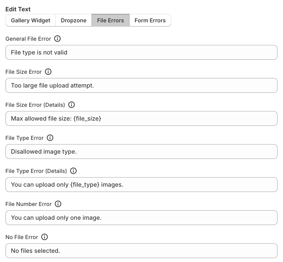Go to the Form Errors tab
Image resolution: width=283 pixels, height=262 pixels.
click(150, 21)
